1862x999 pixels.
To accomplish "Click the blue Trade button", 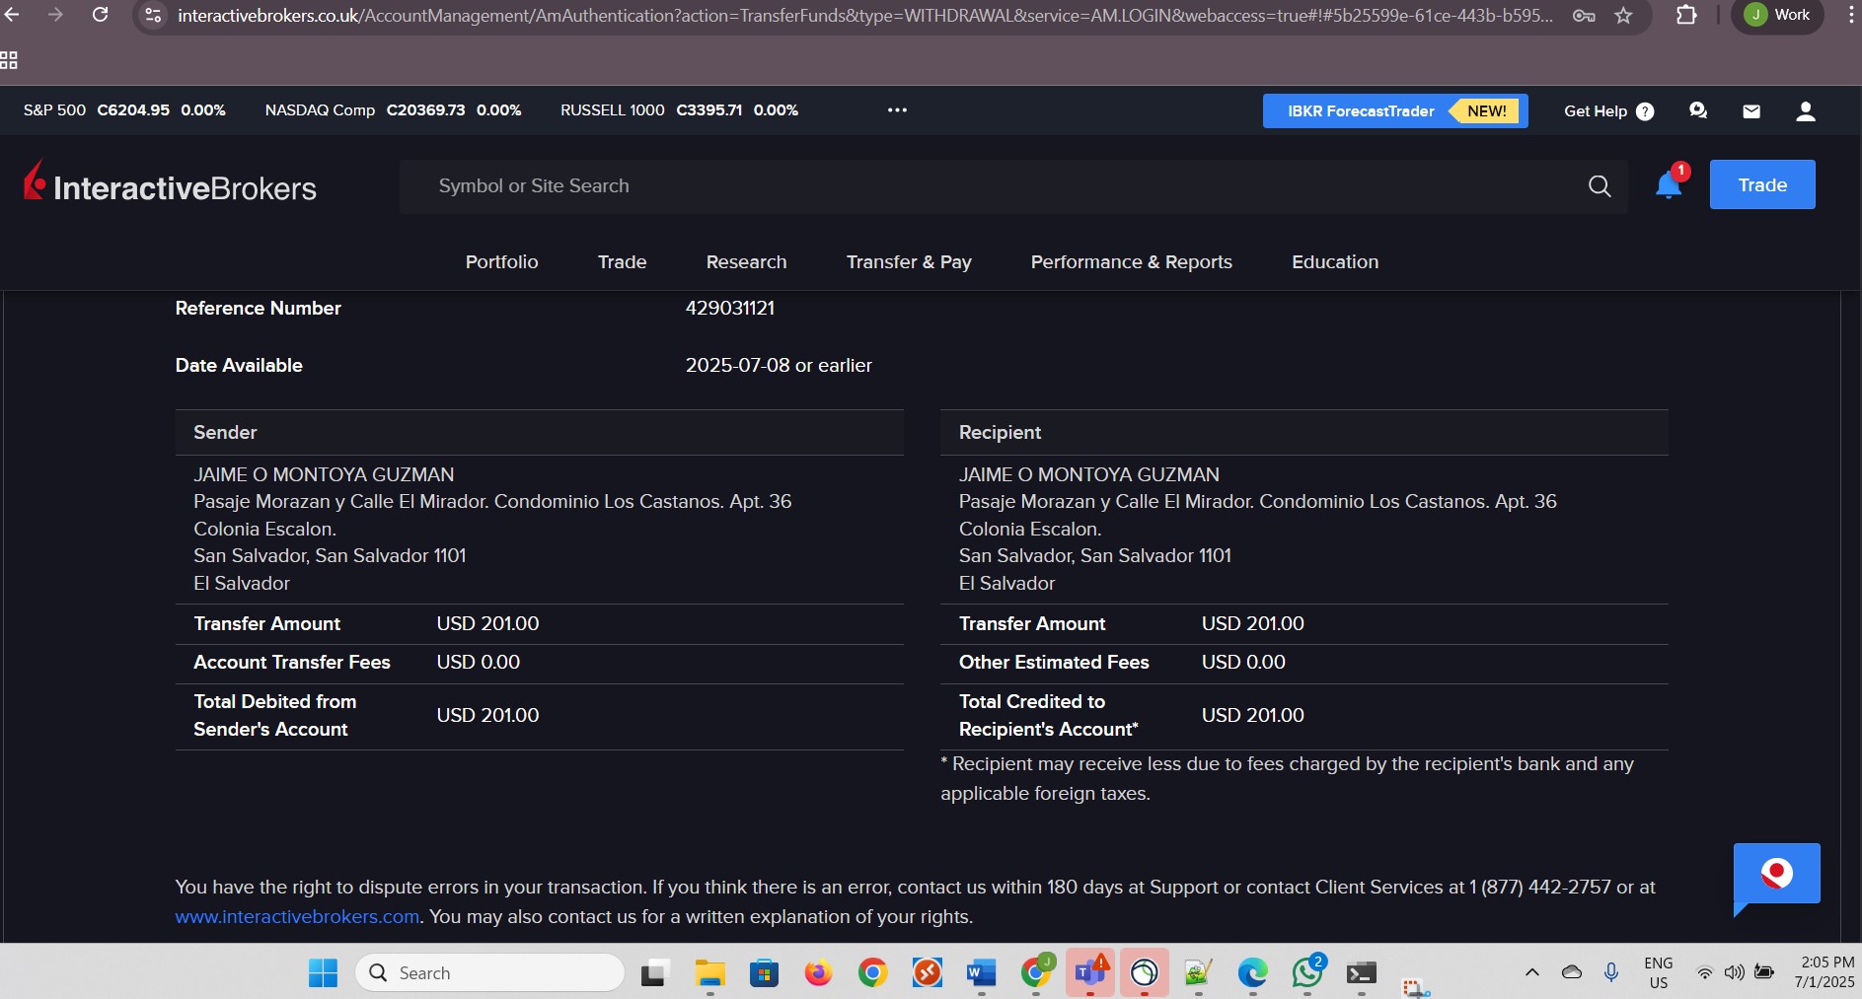I will (x=1761, y=184).
